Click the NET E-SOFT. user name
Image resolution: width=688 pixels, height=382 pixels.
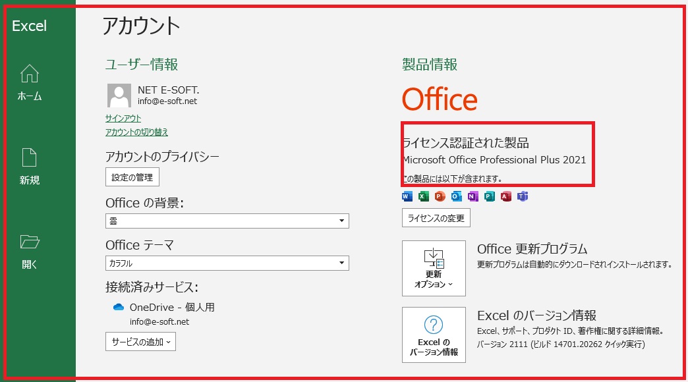tap(169, 90)
